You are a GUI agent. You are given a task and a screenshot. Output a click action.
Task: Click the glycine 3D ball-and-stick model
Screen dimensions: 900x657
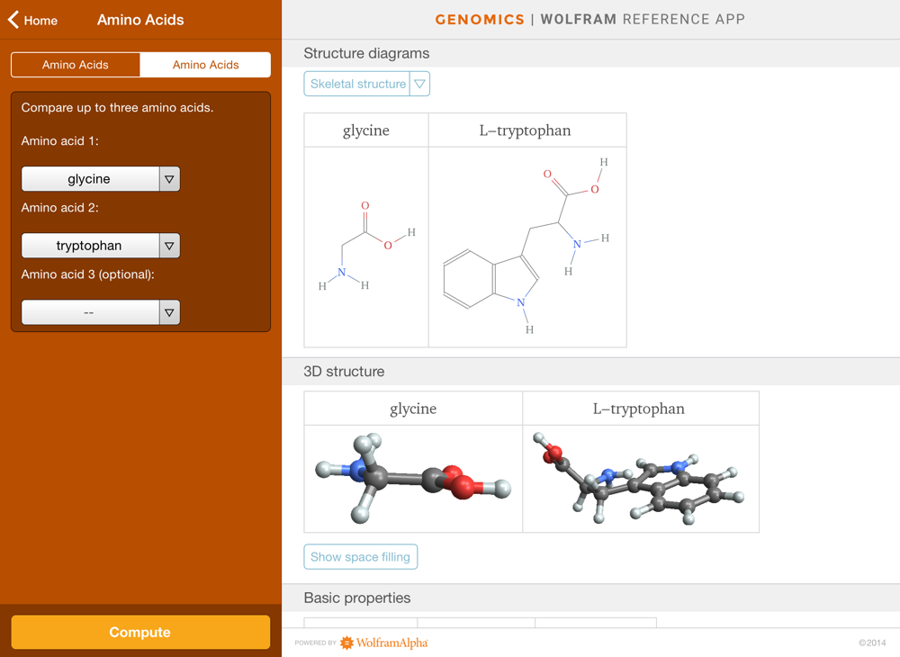[x=413, y=479]
